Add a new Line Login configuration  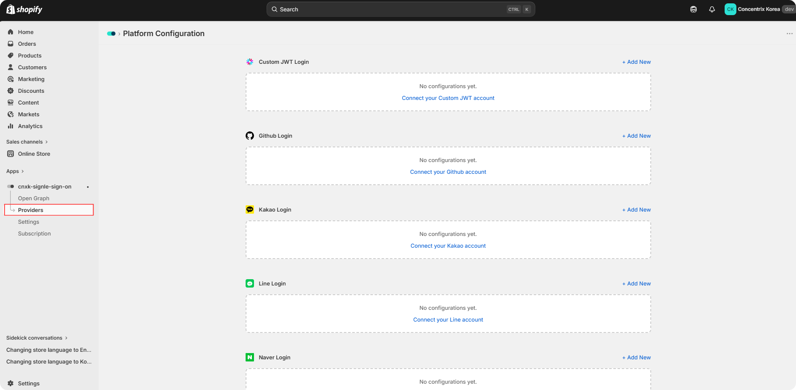(x=636, y=283)
